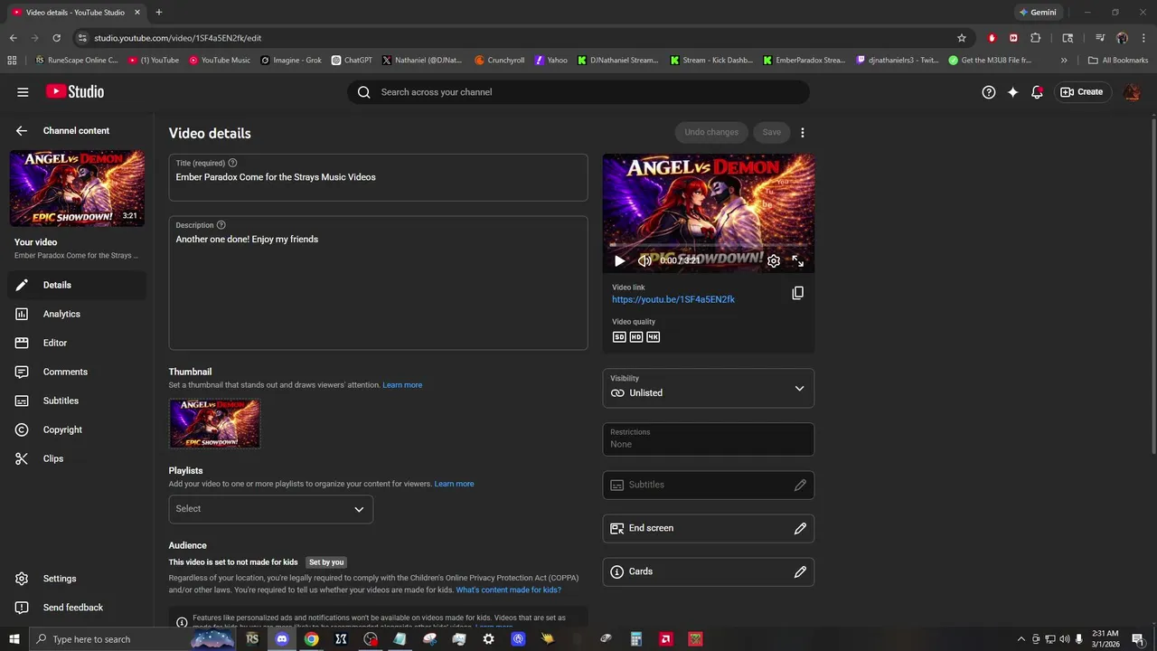
Task: Click the Save button
Action: pos(771,132)
